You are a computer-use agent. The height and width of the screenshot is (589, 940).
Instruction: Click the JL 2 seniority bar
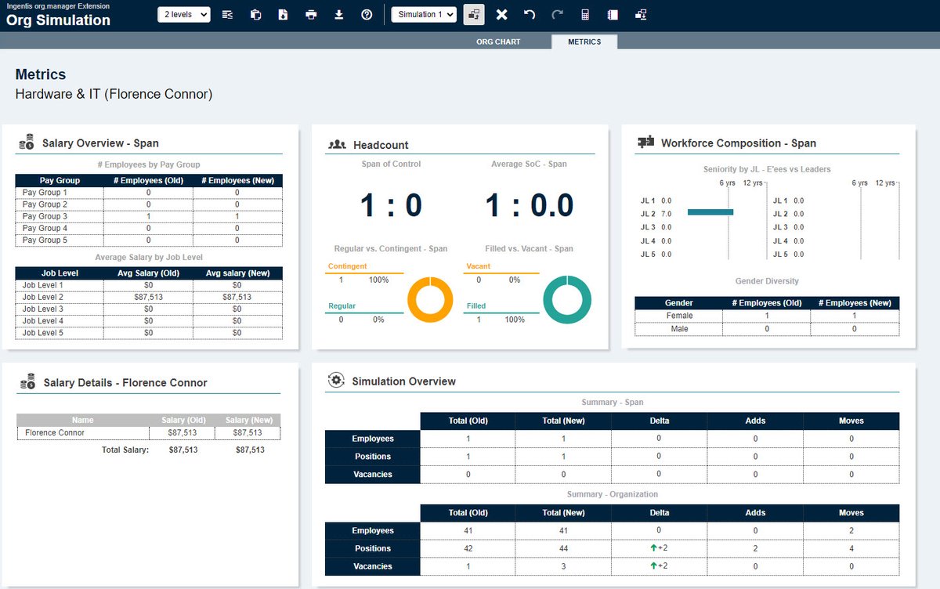coord(710,212)
